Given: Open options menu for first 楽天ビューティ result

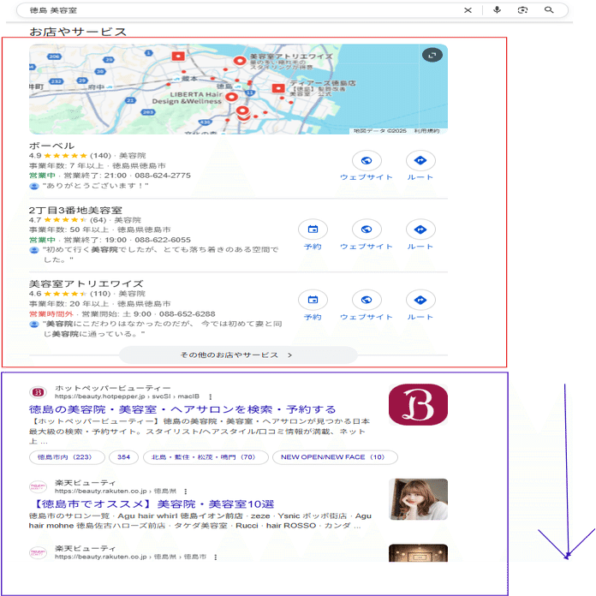Looking at the screenshot, I should pos(186,492).
